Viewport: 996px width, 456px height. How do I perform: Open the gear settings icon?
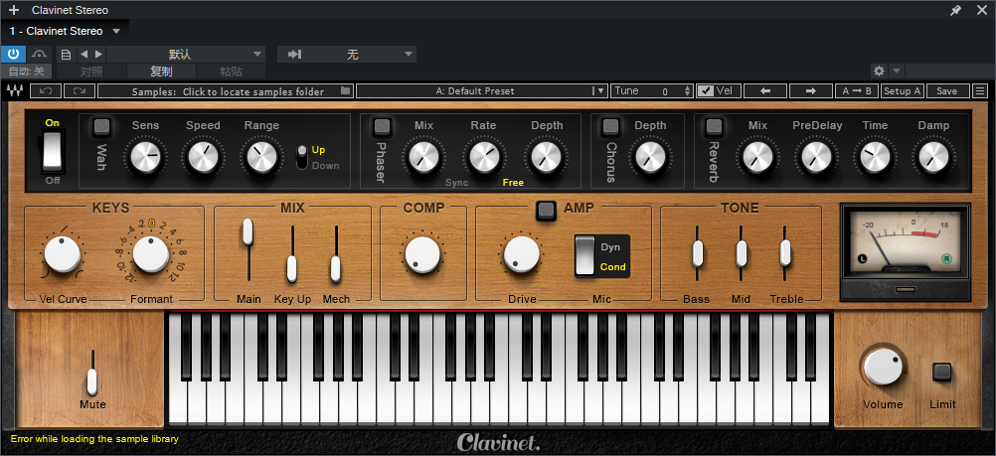tap(879, 71)
